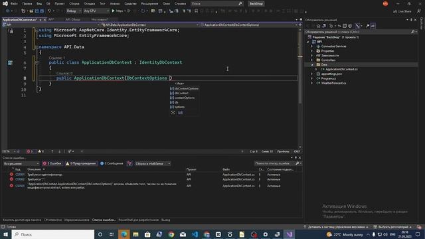Click the search magnifier in Solution Explorer search

tap(412, 32)
